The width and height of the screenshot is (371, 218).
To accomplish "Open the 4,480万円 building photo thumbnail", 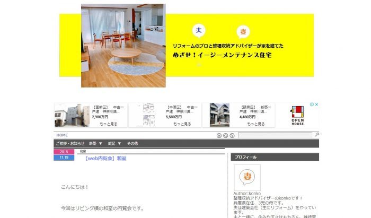I will pyautogui.click(x=219, y=115).
